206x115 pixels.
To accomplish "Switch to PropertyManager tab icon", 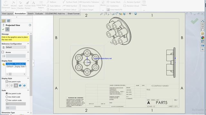I will coord(9,21).
